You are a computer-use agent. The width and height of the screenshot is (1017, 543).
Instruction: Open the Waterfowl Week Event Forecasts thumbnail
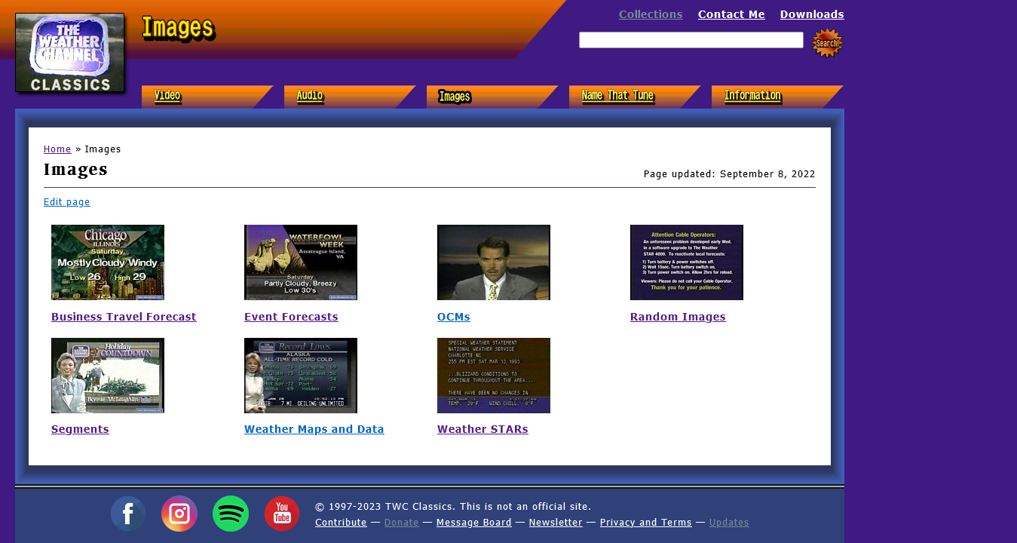(x=301, y=262)
